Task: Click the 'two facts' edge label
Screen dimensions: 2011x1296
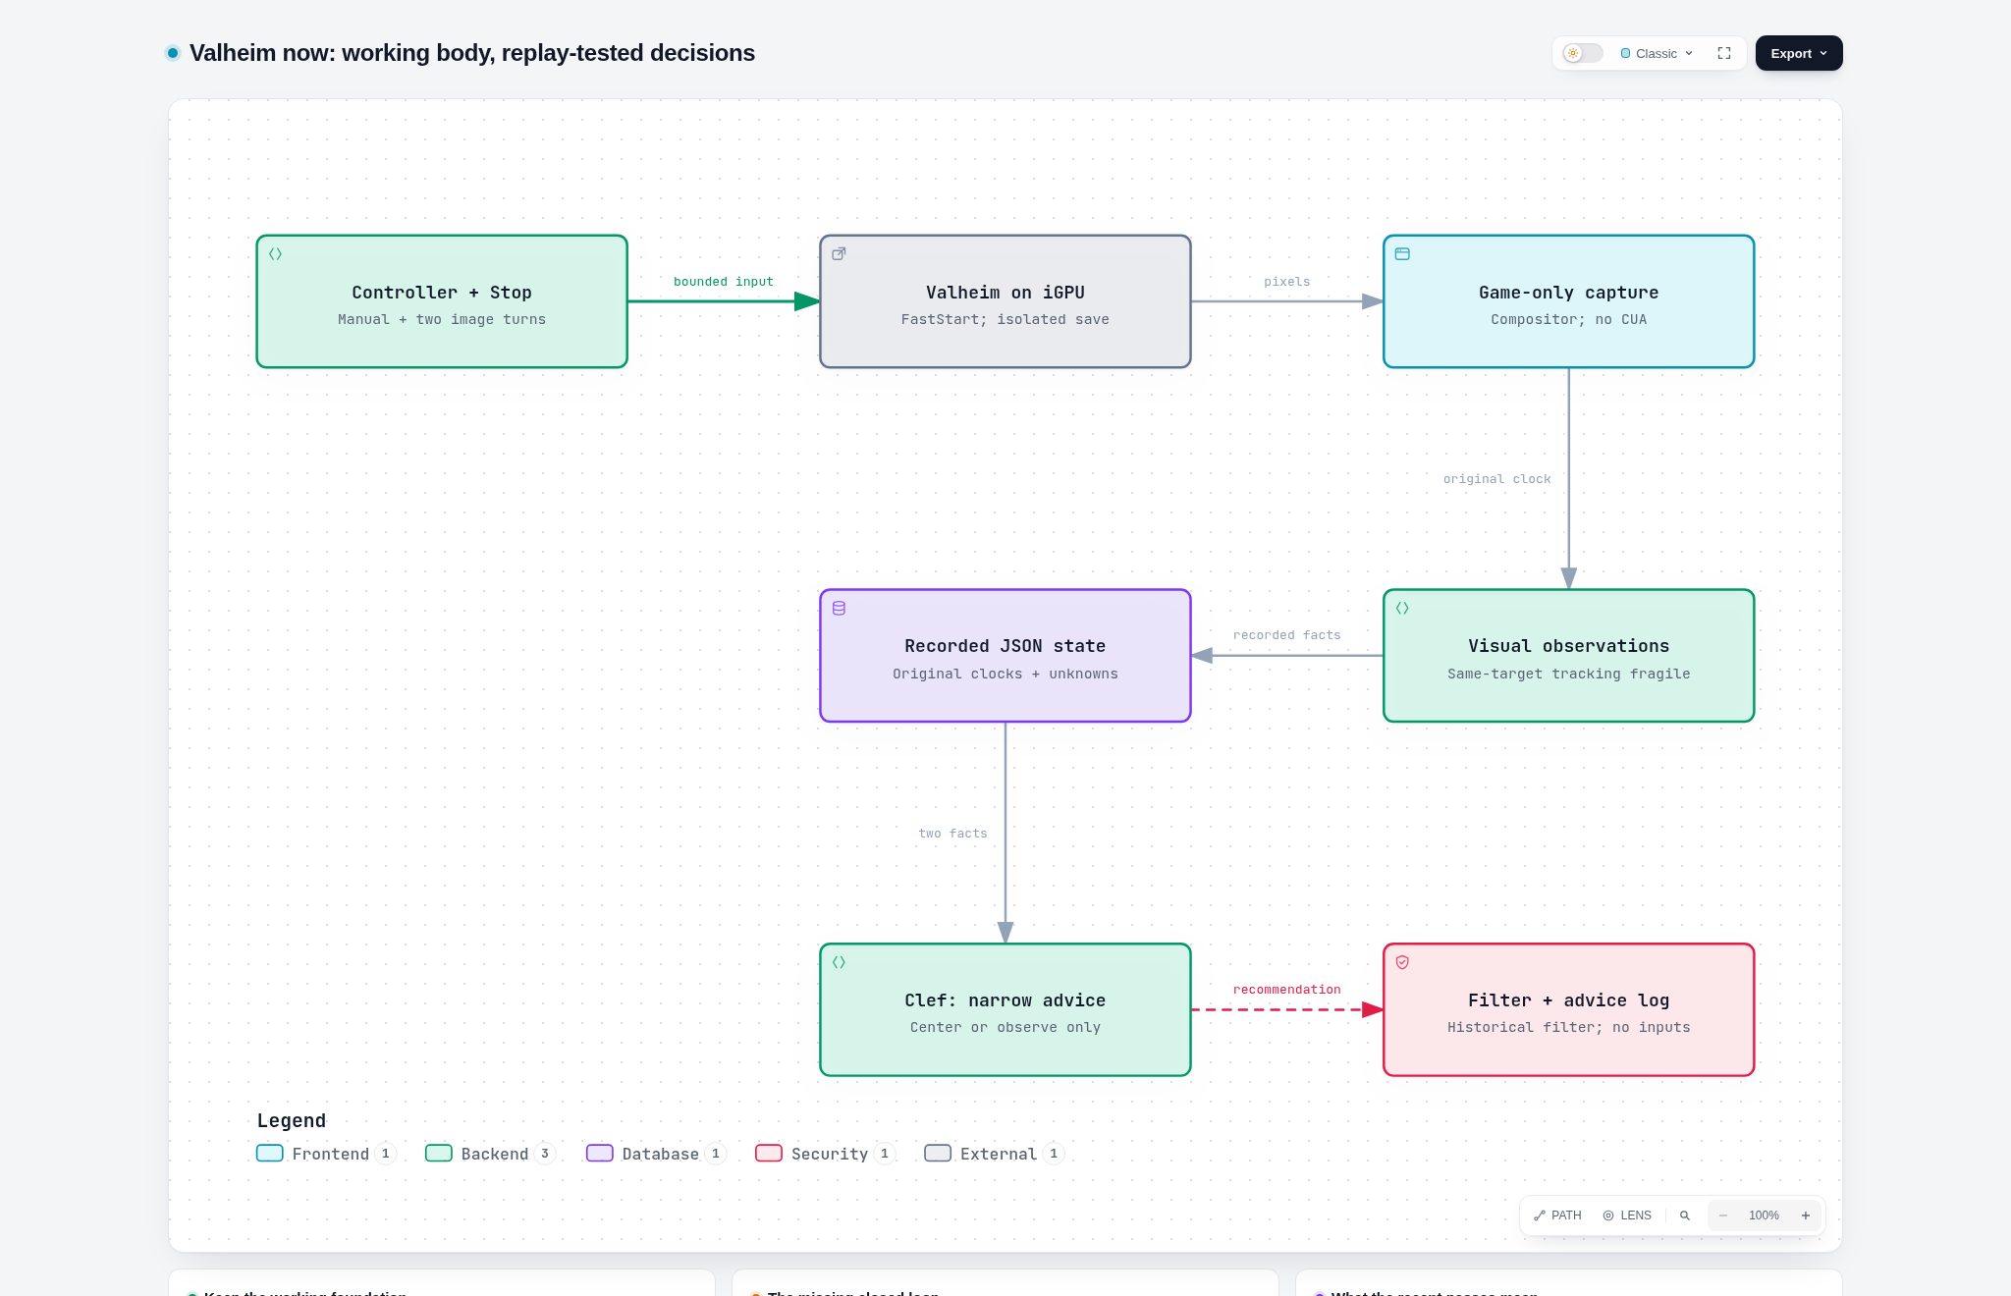Action: tap(953, 834)
